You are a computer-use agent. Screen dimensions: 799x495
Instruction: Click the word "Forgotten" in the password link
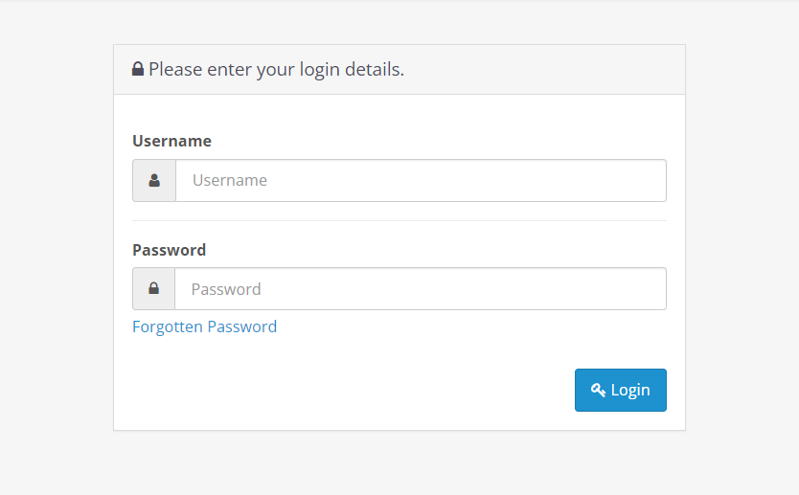168,326
